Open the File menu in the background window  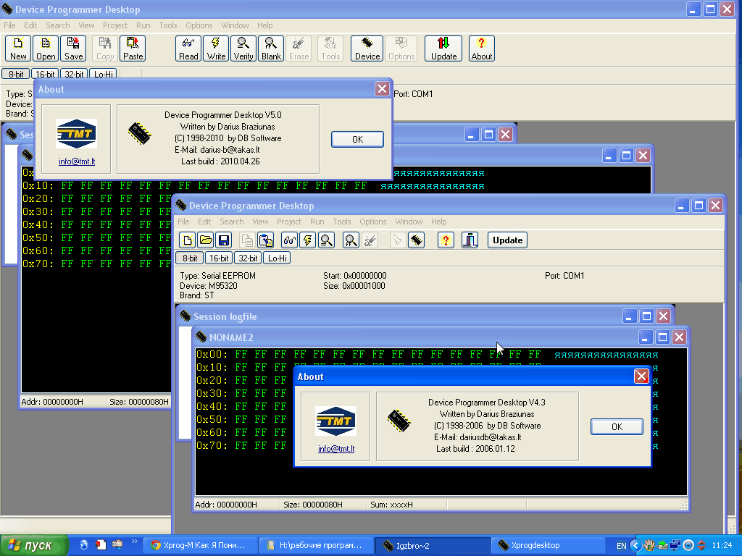click(x=9, y=25)
